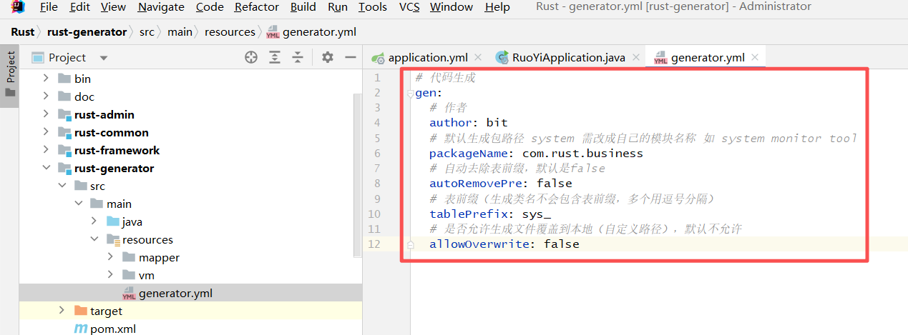Expand the mapper folder
Screen dimensions: 908x335
pos(110,257)
